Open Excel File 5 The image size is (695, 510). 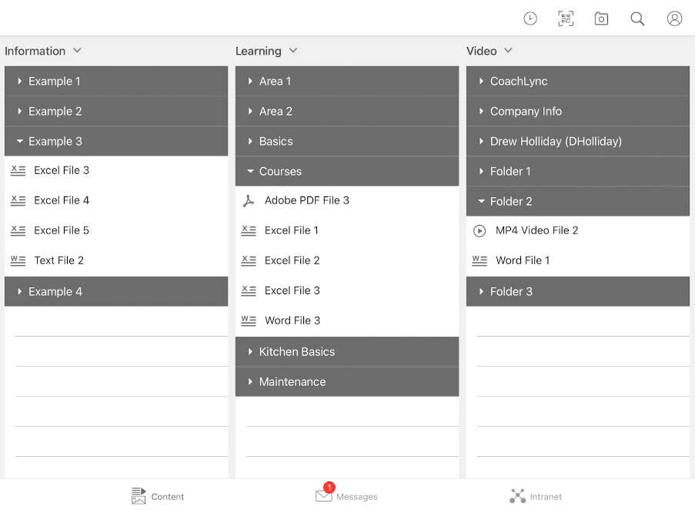pos(116,230)
